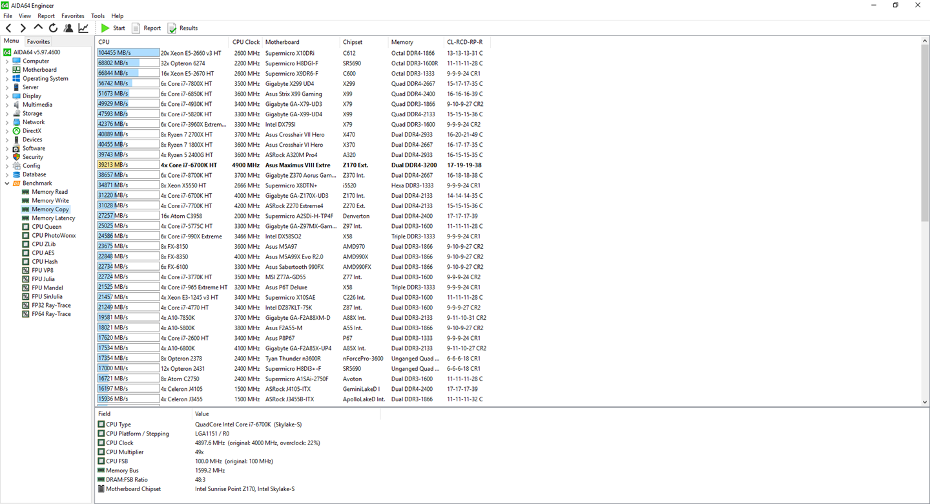Click the Report toolbar button
This screenshot has width=930, height=504.
coord(147,28)
